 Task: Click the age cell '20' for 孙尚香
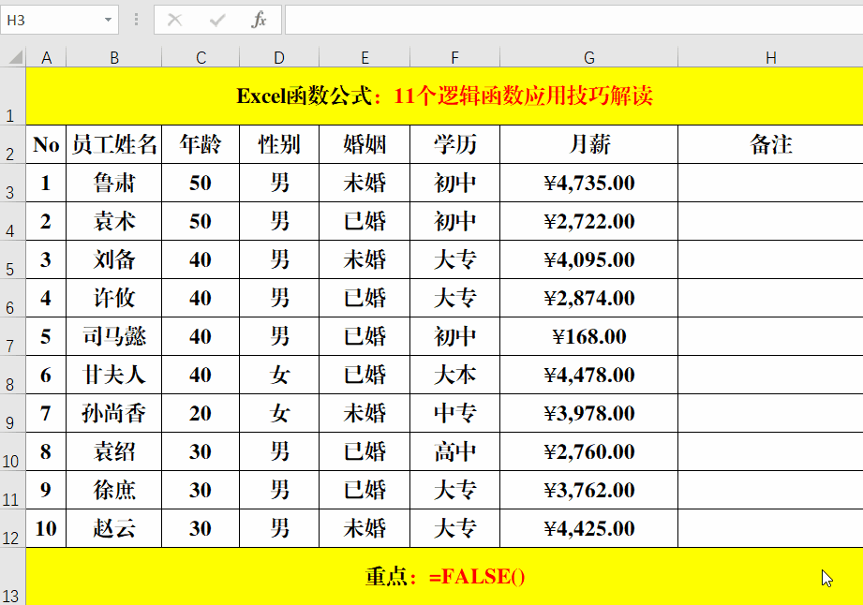201,413
